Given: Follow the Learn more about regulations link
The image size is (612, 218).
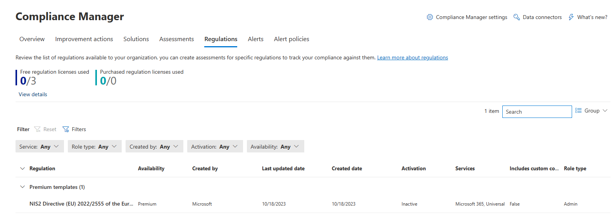Looking at the screenshot, I should (x=412, y=57).
